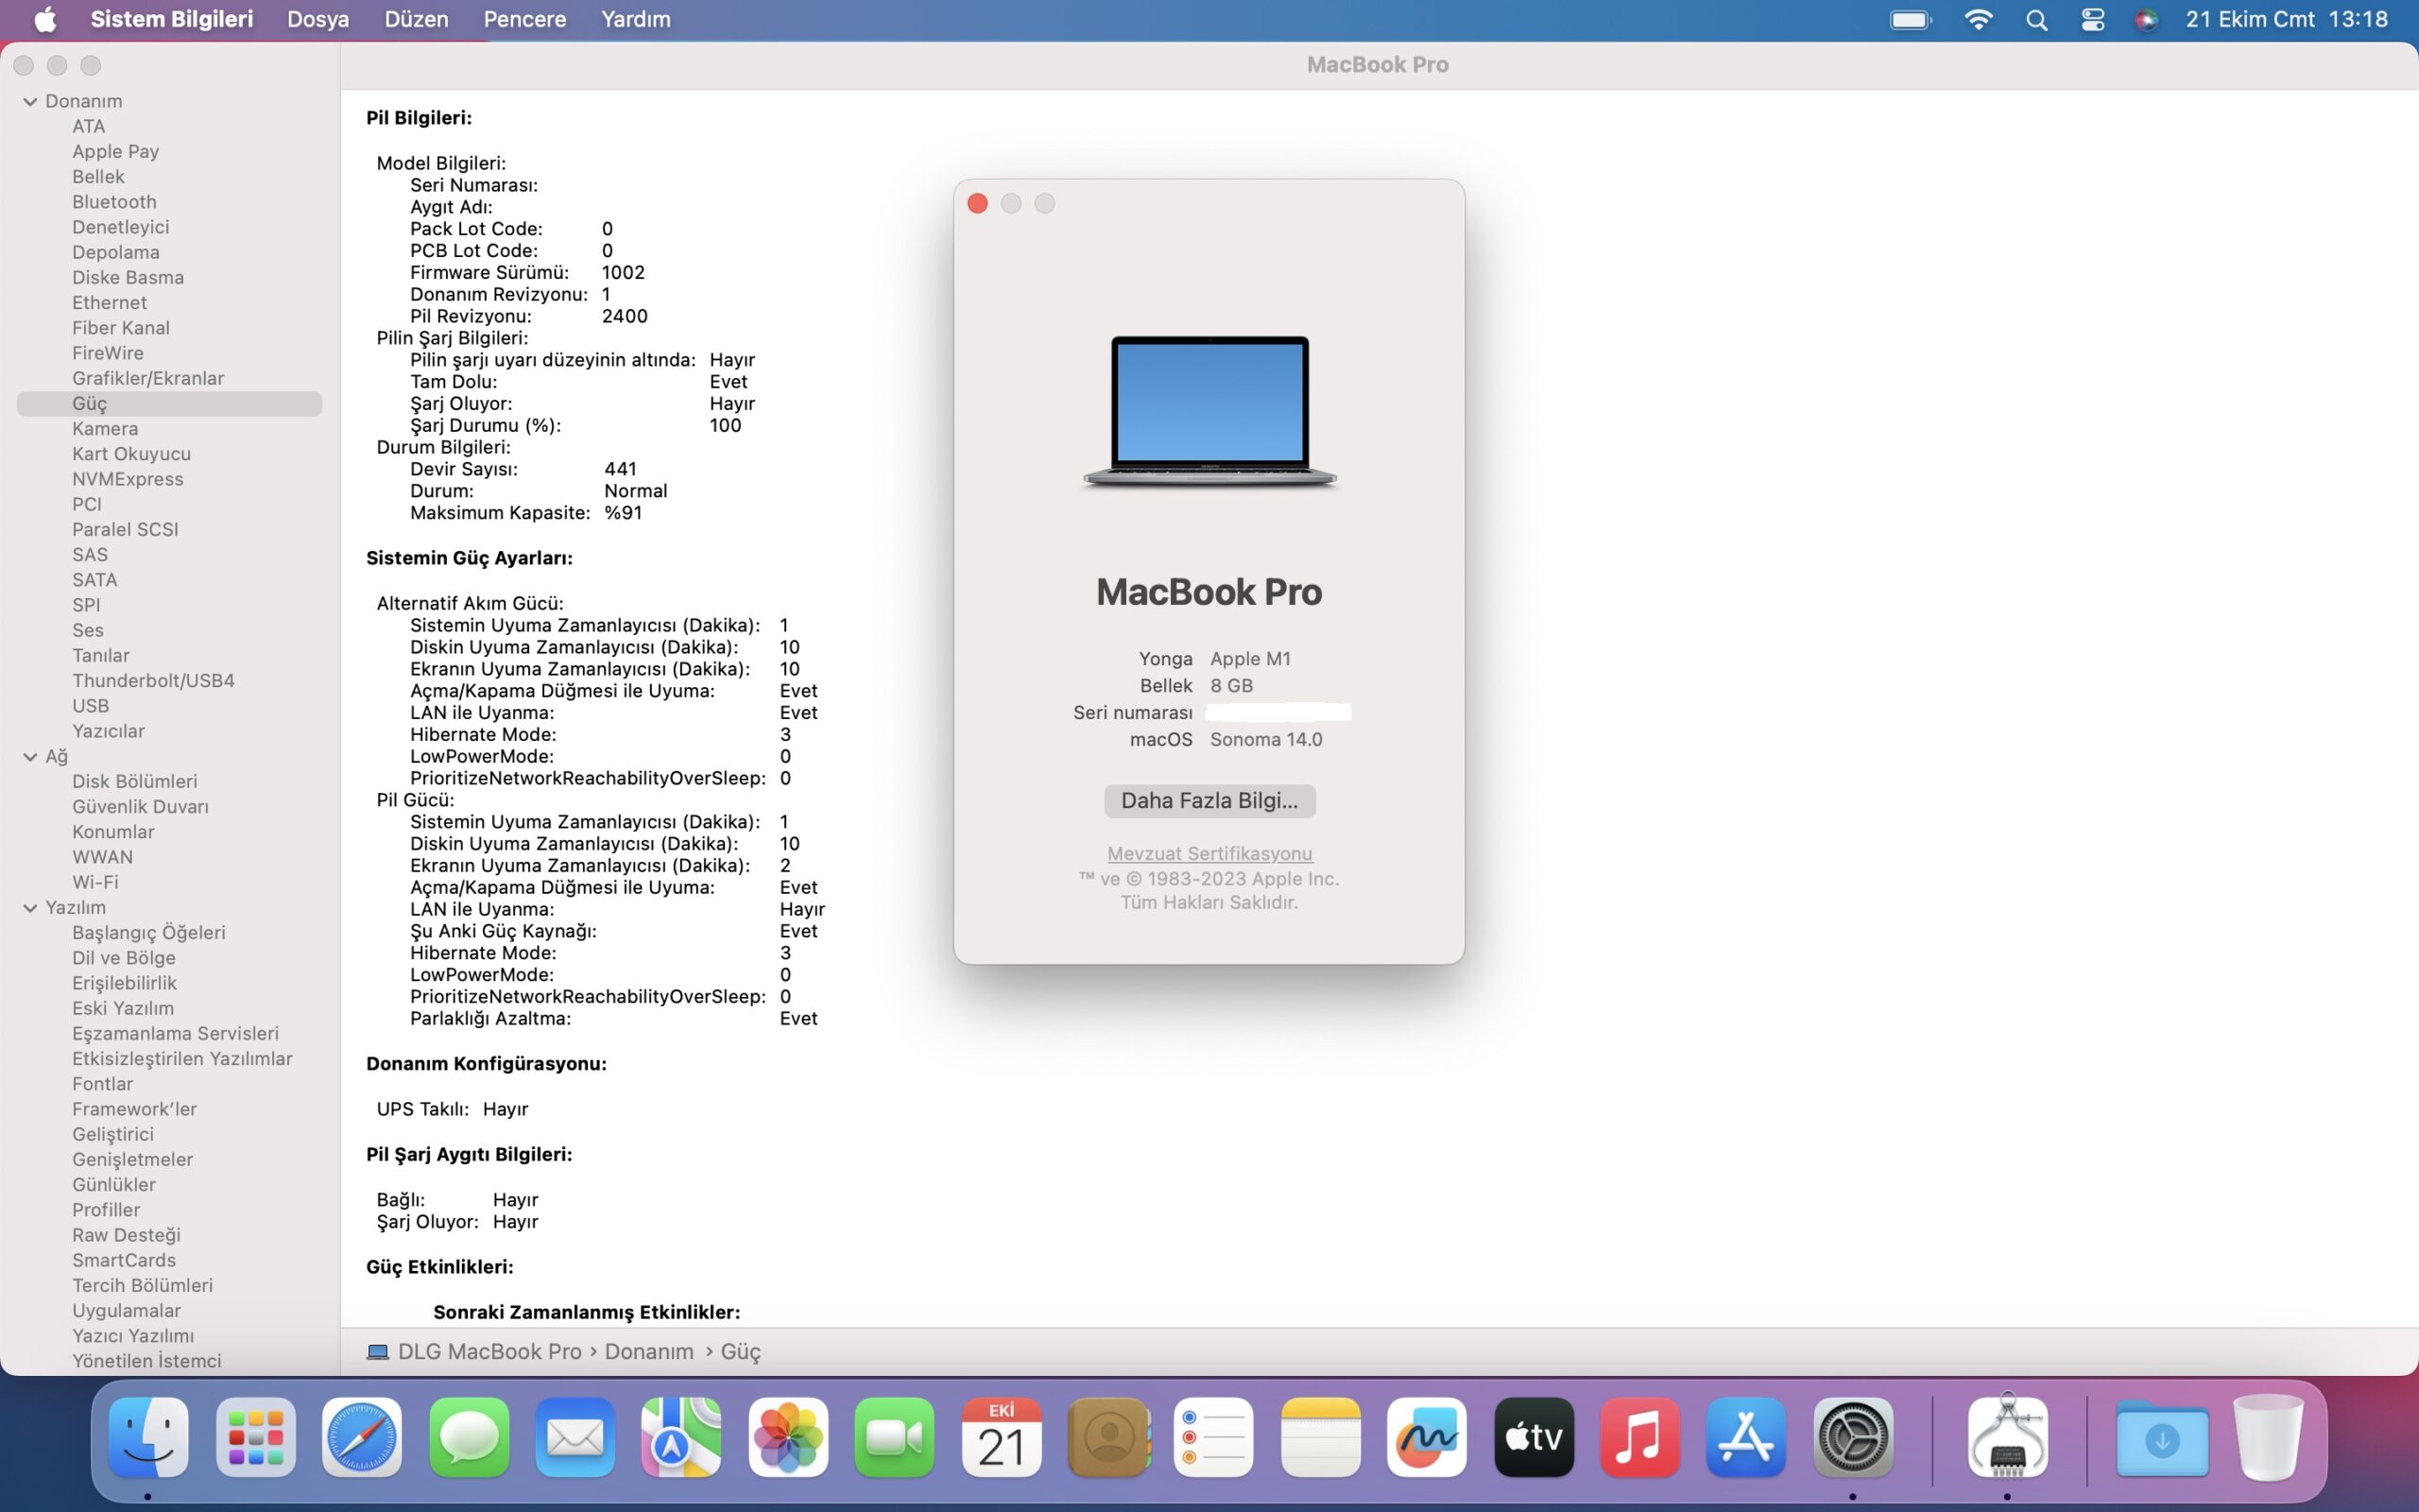Collapse the Donanım section
Image resolution: width=2419 pixels, height=1512 pixels.
30,101
